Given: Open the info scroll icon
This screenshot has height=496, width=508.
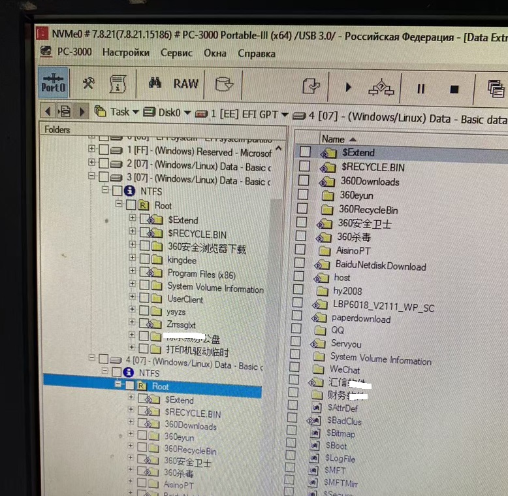Looking at the screenshot, I should 118,84.
